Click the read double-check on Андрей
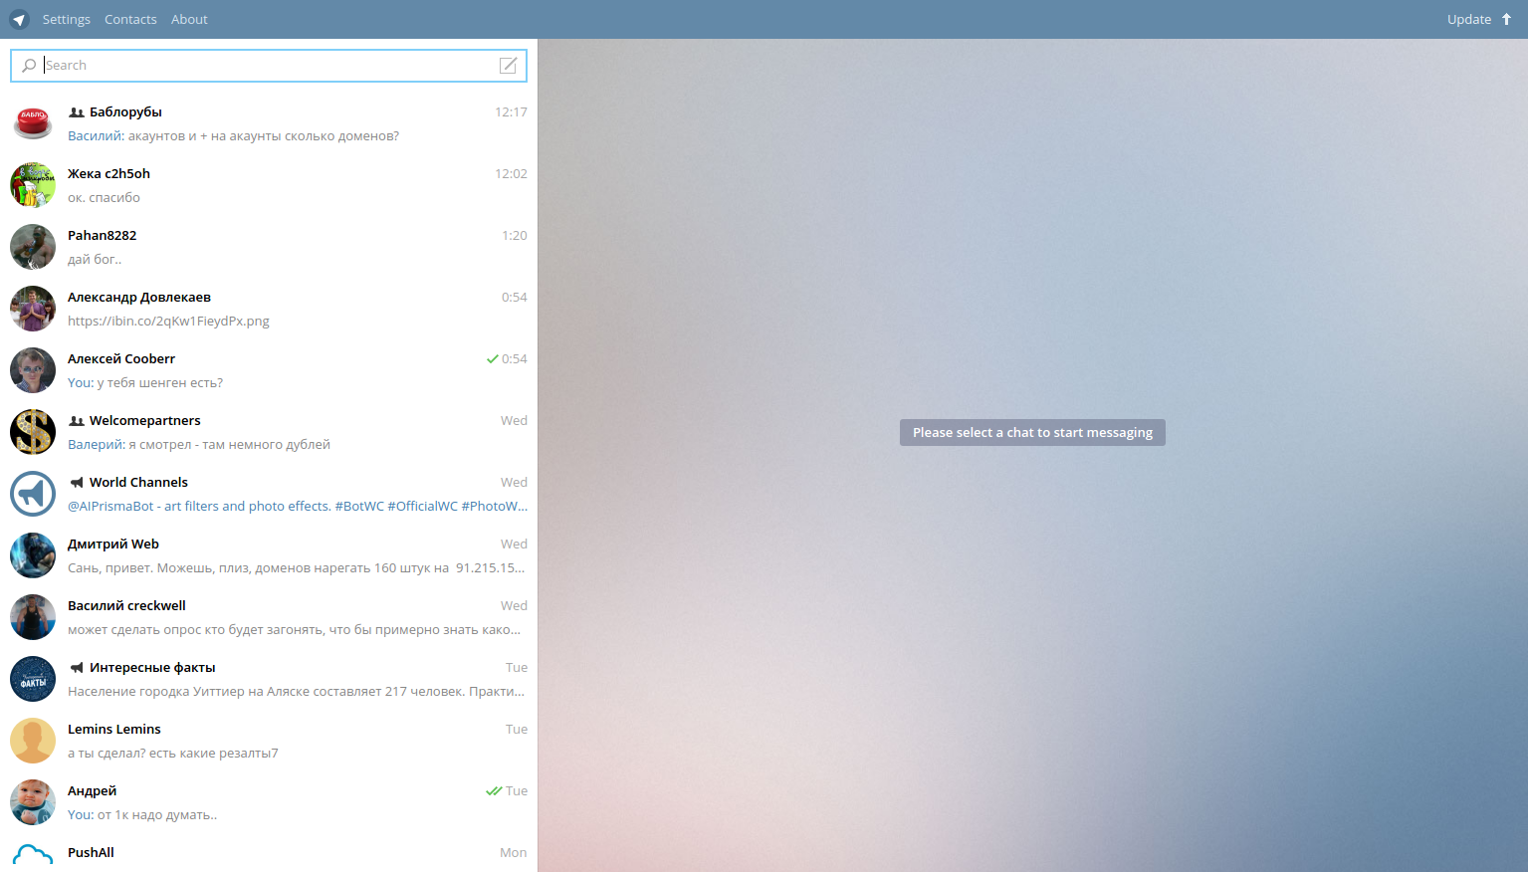The width and height of the screenshot is (1528, 872). point(494,791)
